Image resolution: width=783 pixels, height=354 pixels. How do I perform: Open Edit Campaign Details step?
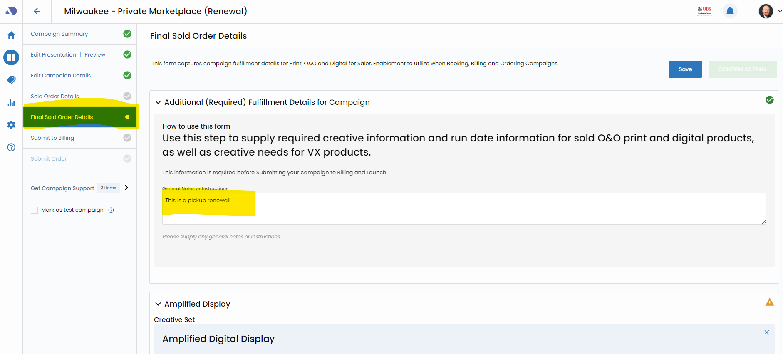point(61,76)
